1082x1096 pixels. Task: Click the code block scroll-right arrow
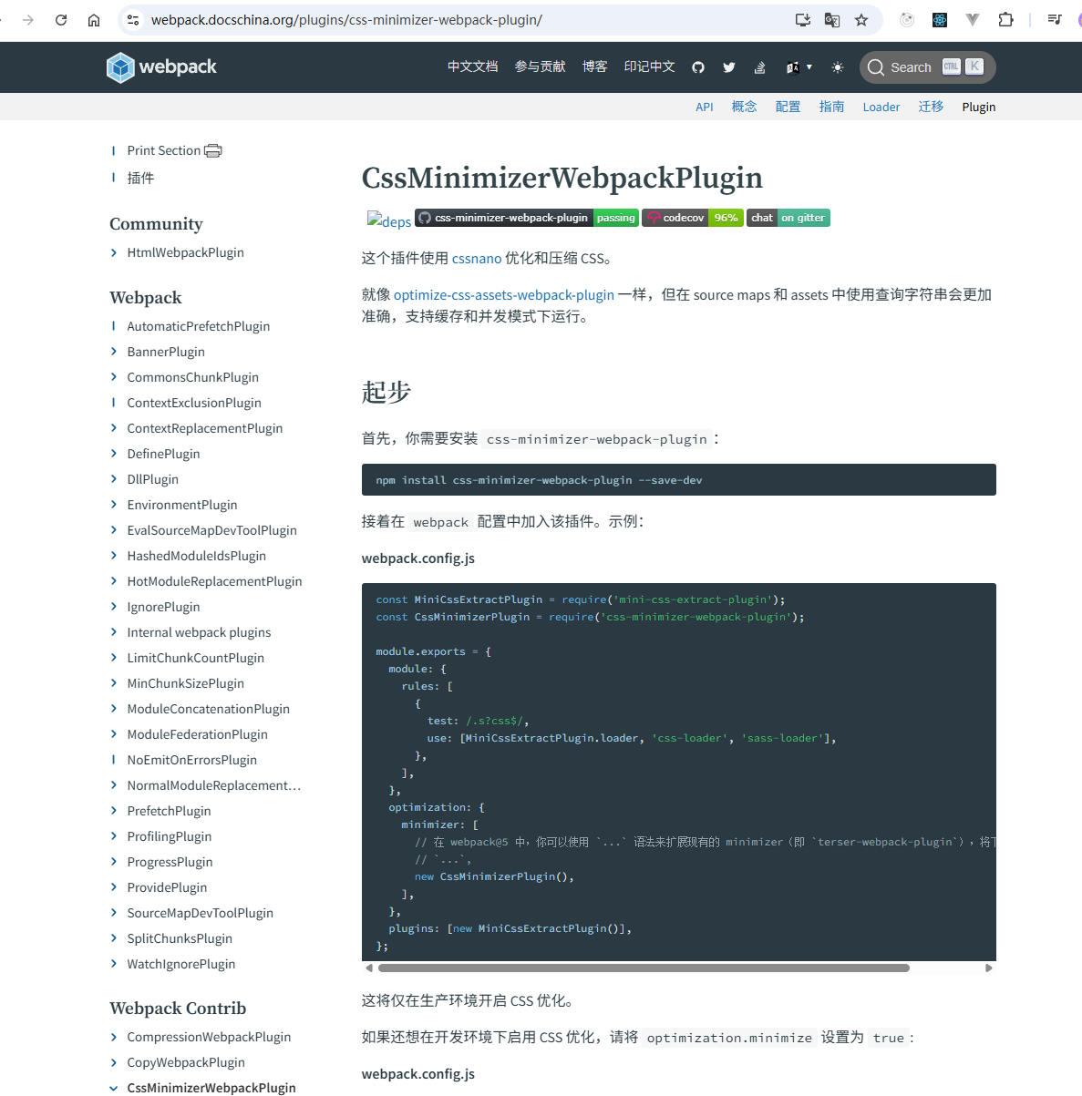[989, 968]
